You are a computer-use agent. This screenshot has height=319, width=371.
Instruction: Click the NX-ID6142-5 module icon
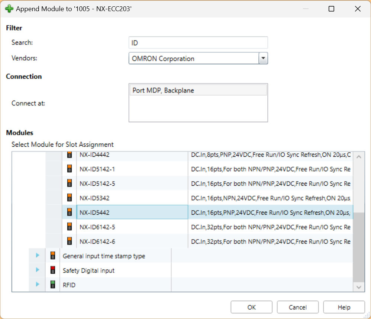(69, 227)
